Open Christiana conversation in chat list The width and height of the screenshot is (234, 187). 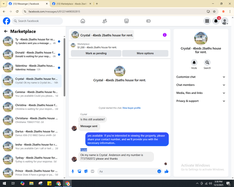pyautogui.click(x=31, y=120)
